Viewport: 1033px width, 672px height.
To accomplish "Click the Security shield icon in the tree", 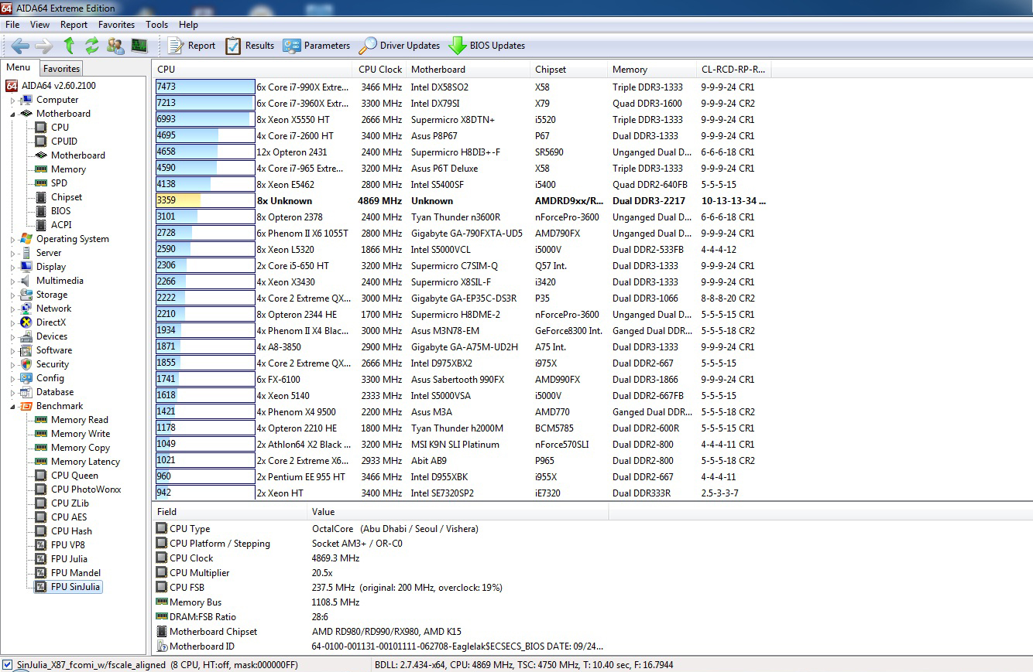I will (26, 364).
